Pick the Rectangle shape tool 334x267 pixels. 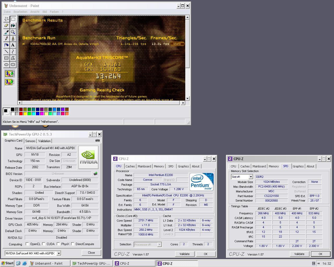click(7, 58)
